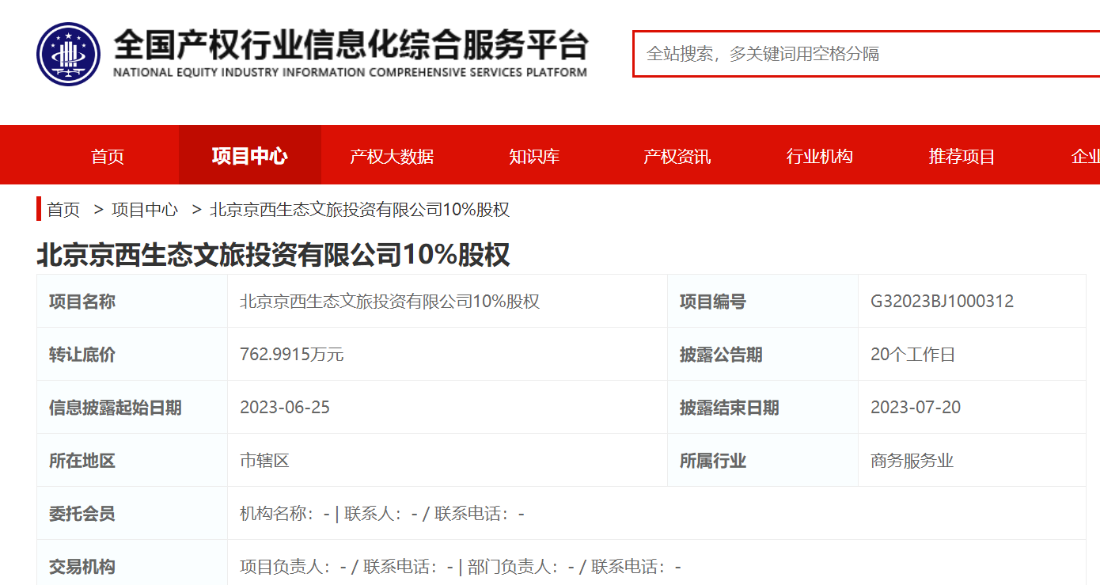The height and width of the screenshot is (585, 1100).
Task: Open the 北京京西生态文旅投资有限公司10%股权 breadcrumb entry
Action: [x=358, y=209]
